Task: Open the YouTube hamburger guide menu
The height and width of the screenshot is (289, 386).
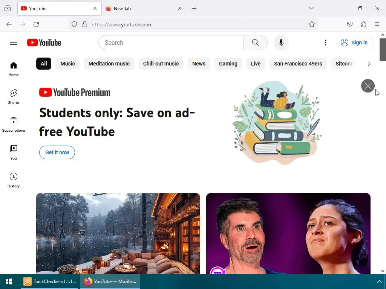Action: click(x=14, y=43)
